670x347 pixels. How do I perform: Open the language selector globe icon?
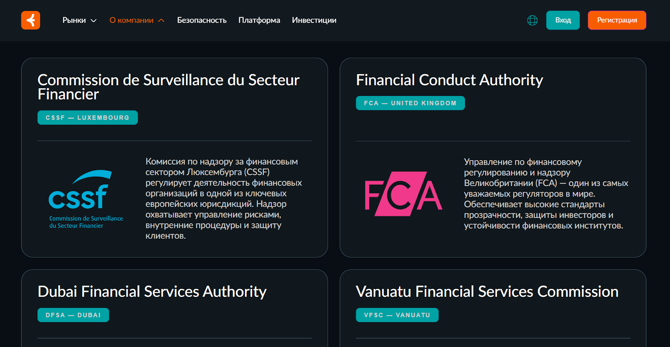tap(532, 20)
